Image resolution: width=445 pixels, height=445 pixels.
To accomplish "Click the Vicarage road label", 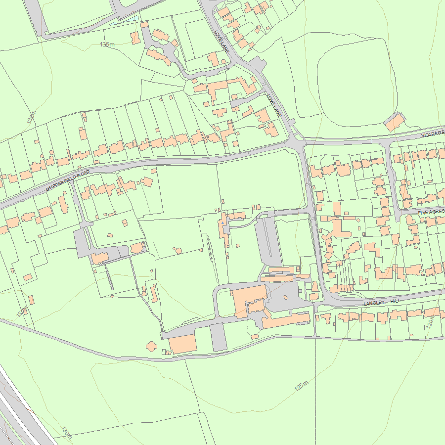I will click(433, 133).
